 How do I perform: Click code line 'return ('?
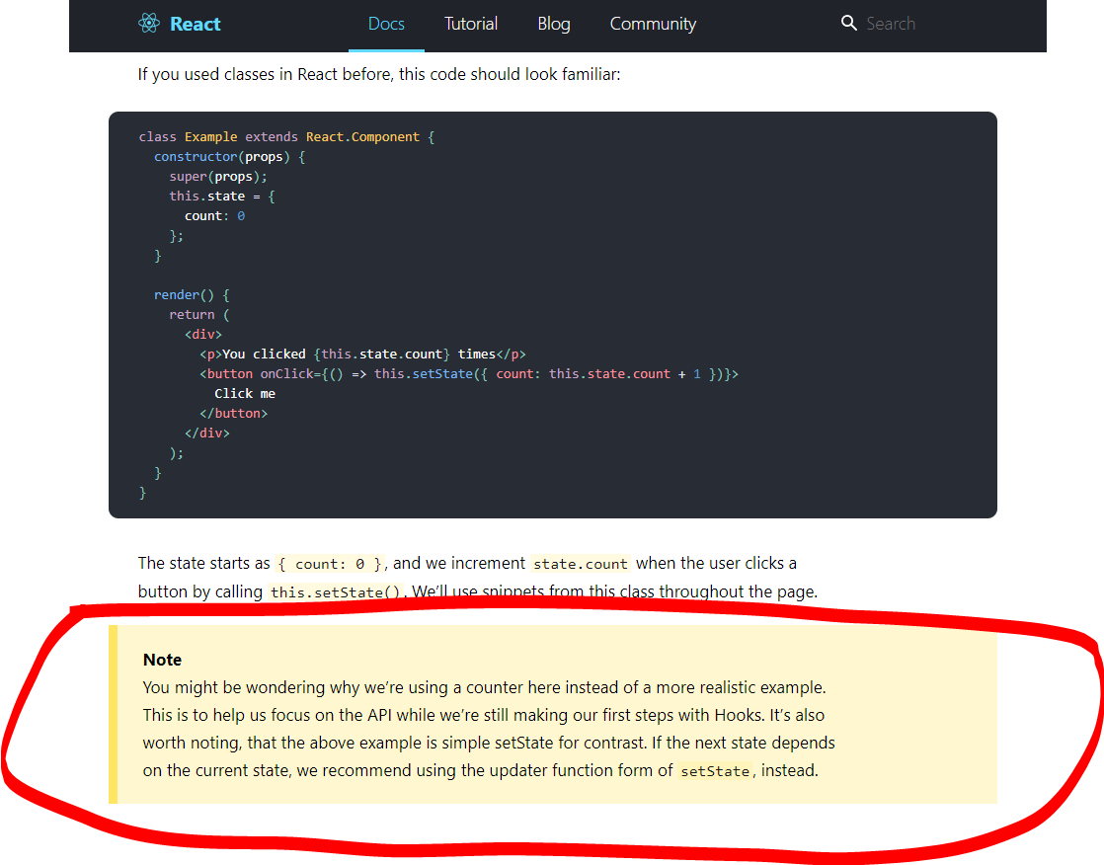coord(199,315)
